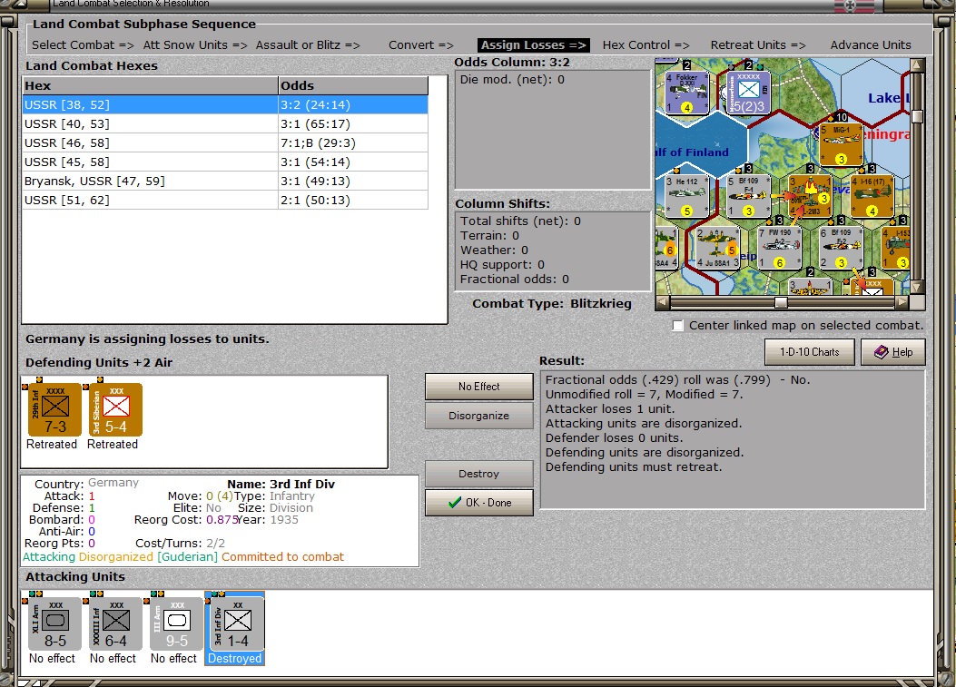Click odds cell 7:1;B (29:3)
The width and height of the screenshot is (956, 687).
353,142
